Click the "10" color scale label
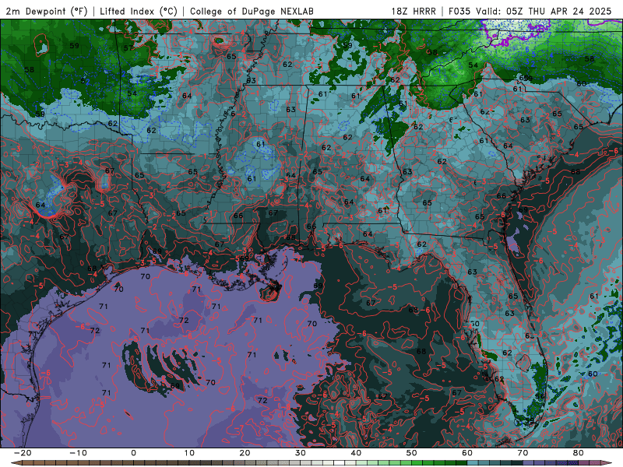This screenshot has height=467, width=623. point(189,453)
